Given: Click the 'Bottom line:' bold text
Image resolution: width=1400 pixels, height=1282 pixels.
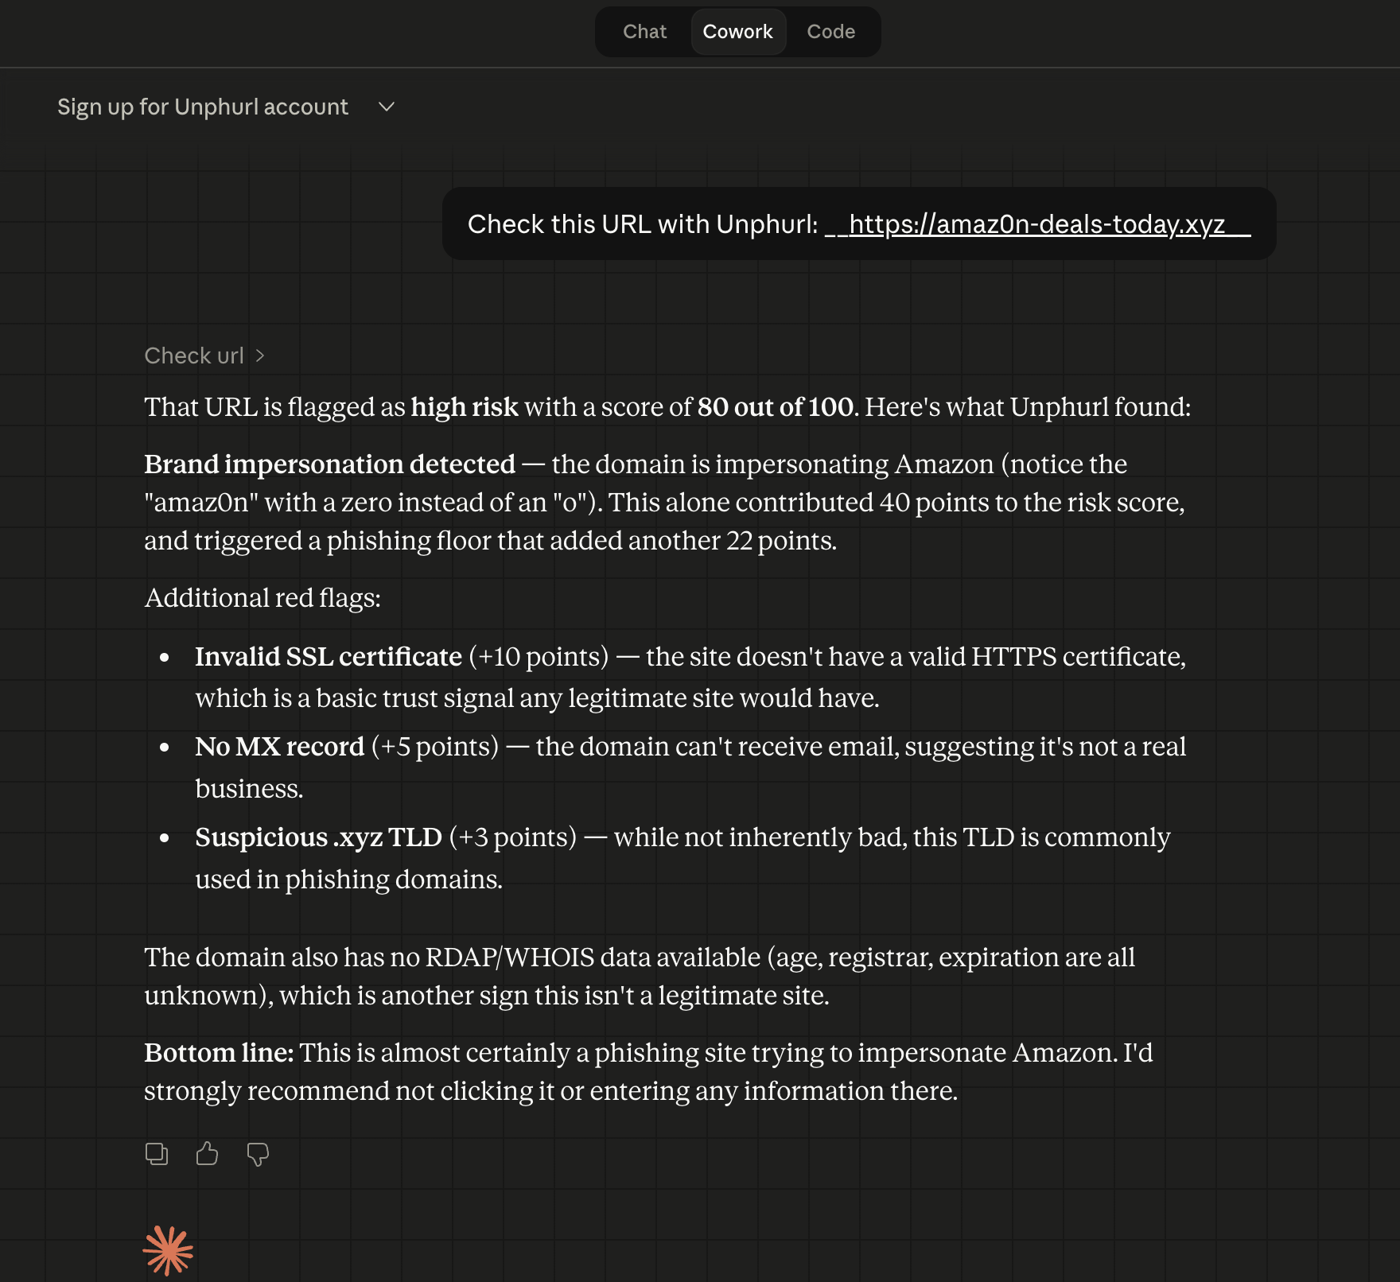Looking at the screenshot, I should tap(219, 1053).
